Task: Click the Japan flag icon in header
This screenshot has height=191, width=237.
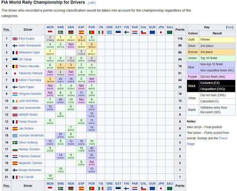Action: coord(161,32)
